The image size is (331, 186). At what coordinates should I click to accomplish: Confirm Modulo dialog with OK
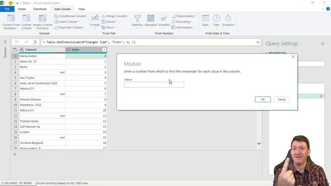[x=263, y=99]
